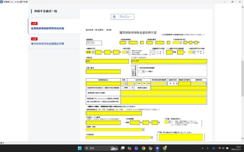
Task: Open the Windows Start menu
Action: [x=80, y=148]
